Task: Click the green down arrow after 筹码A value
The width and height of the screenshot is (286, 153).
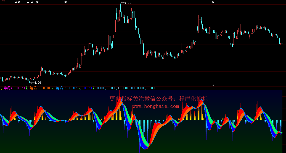Action: pyautogui.click(x=27, y=88)
